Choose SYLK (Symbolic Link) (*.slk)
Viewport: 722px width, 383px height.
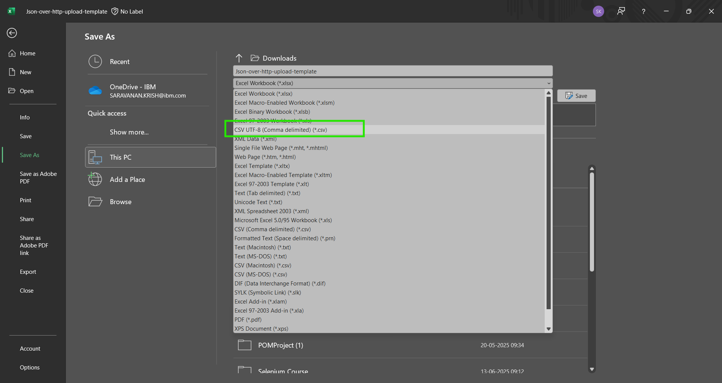389,292
